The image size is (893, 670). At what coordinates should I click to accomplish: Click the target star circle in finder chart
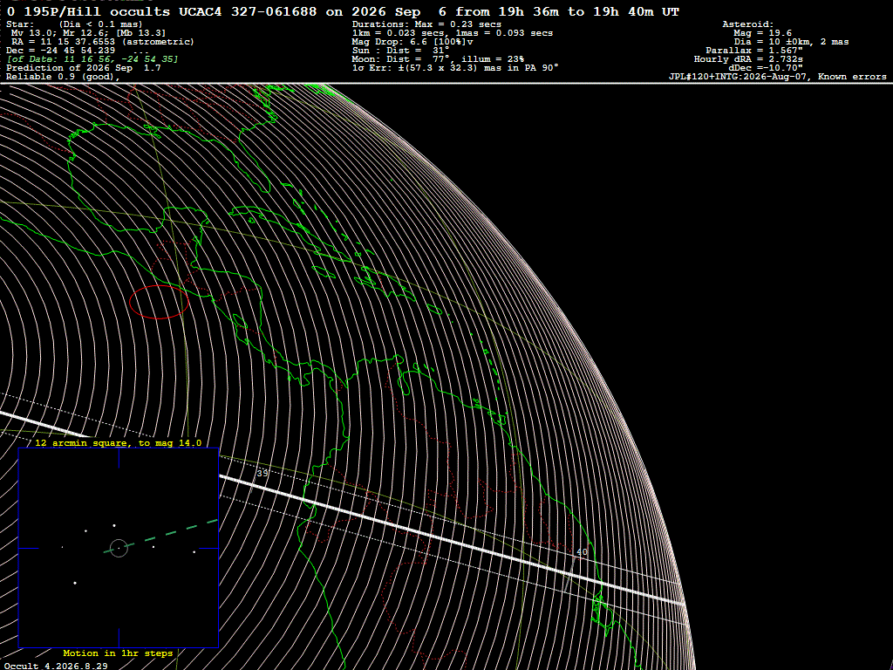[119, 548]
